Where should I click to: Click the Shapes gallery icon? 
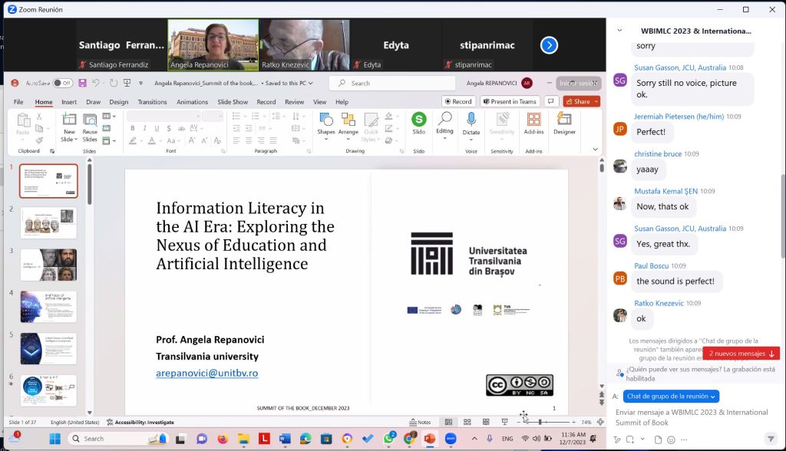tap(326, 120)
